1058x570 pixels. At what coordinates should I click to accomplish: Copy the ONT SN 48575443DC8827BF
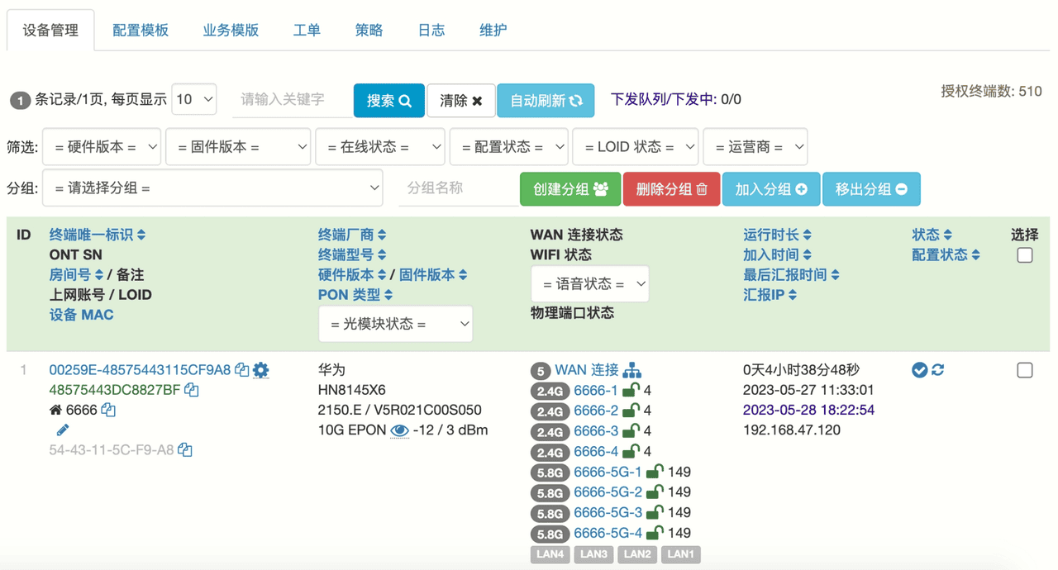pos(192,390)
